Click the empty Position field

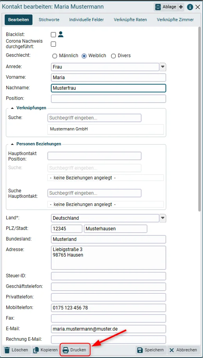point(109,99)
